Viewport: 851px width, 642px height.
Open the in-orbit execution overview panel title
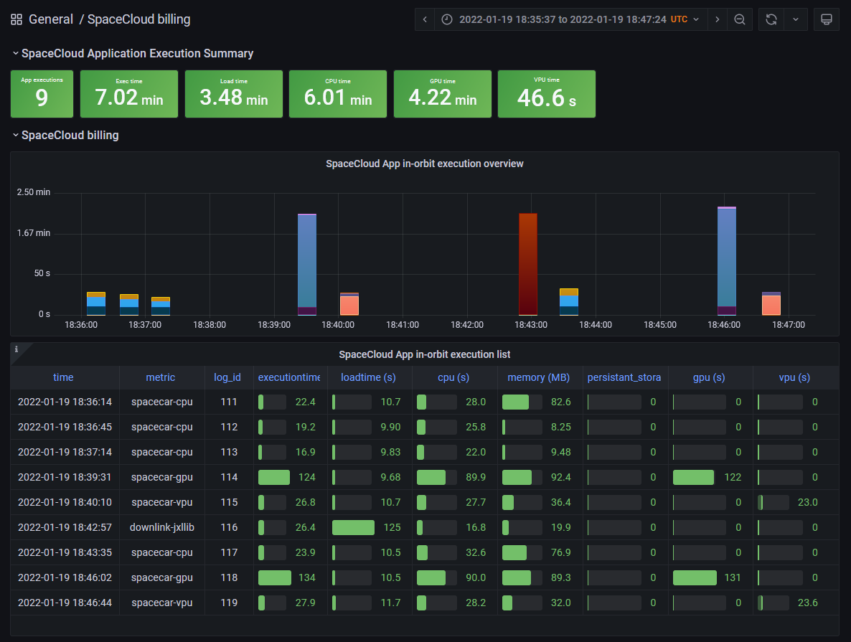[424, 164]
